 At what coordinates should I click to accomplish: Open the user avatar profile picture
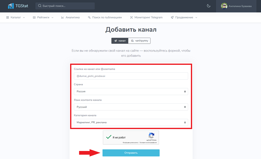(x=224, y=6)
